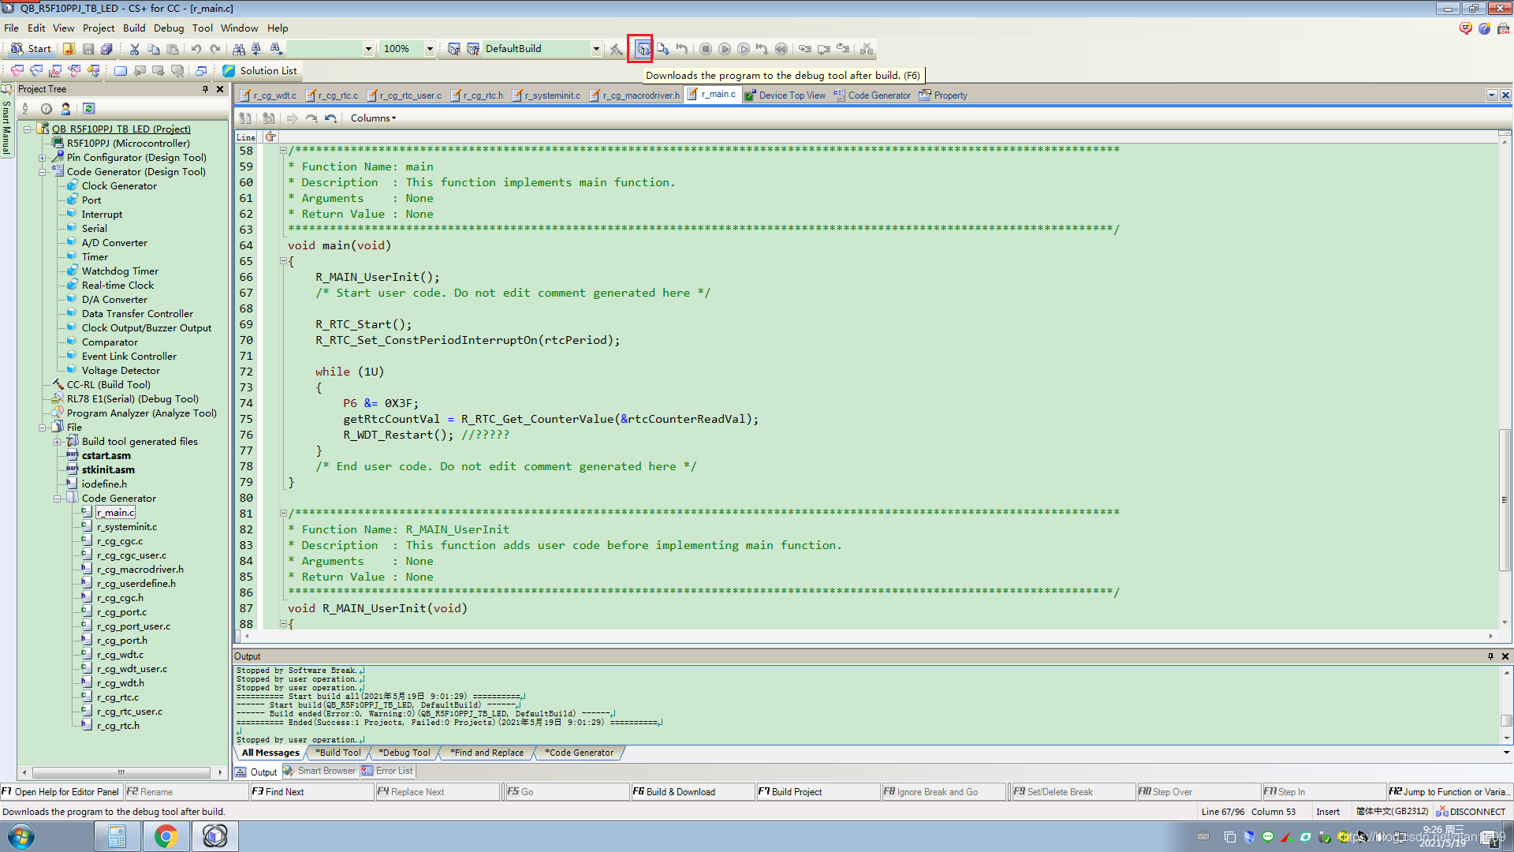Click the Start button in the toolbar
The width and height of the screenshot is (1514, 852).
(31, 49)
